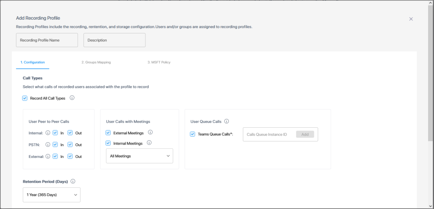Click info icon beside Internal peer calls
The image size is (434, 209).
tap(48, 133)
